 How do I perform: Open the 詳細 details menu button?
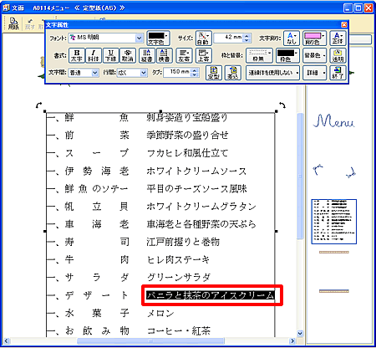point(314,73)
